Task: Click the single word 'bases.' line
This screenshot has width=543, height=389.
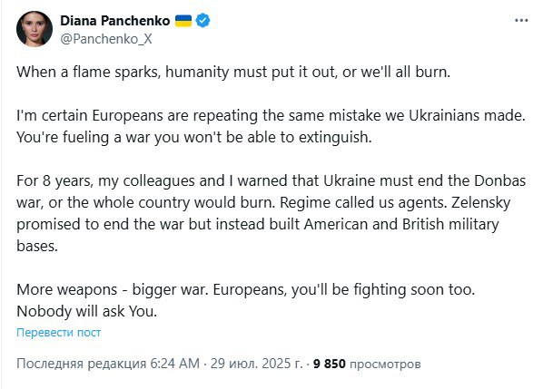Action: click(37, 247)
